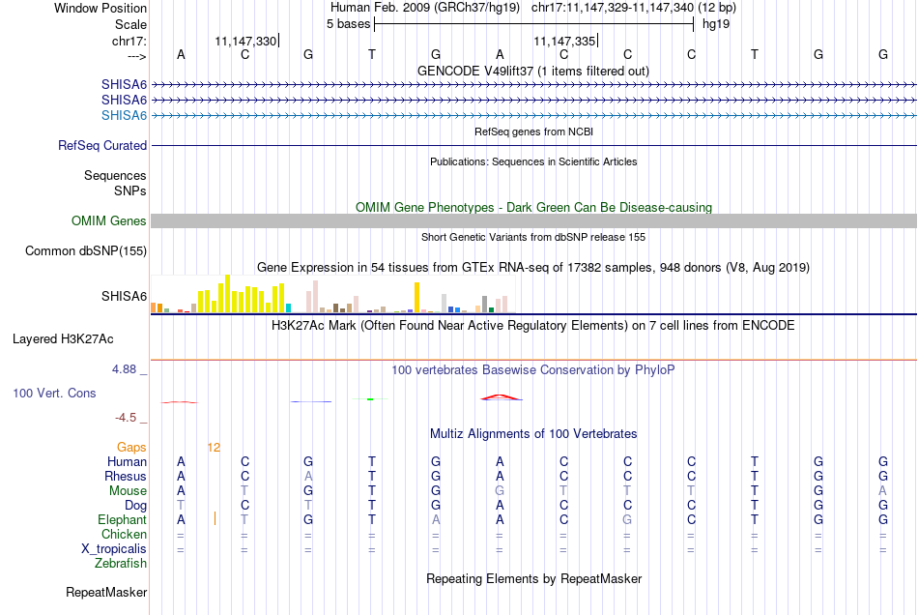Click the orange Gaps row label
The image size is (918, 615).
tap(131, 447)
